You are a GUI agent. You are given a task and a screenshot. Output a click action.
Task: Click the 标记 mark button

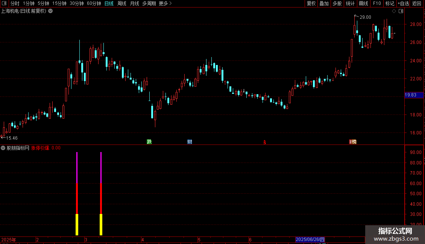(390, 3)
